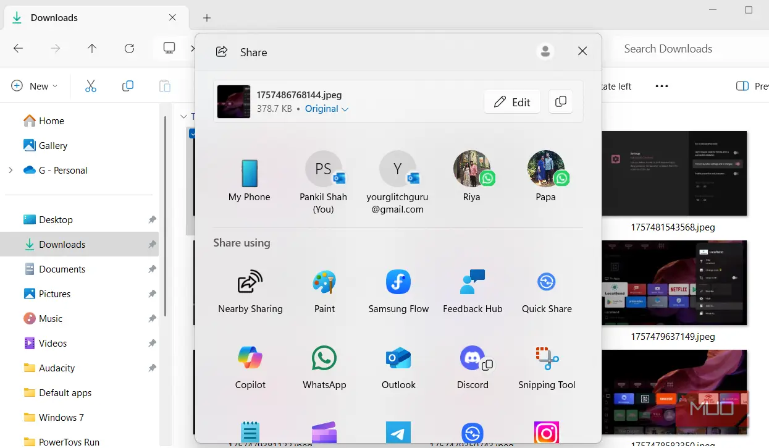Image resolution: width=769 pixels, height=448 pixels.
Task: Expand the G - Personal tree node
Action: (11, 171)
